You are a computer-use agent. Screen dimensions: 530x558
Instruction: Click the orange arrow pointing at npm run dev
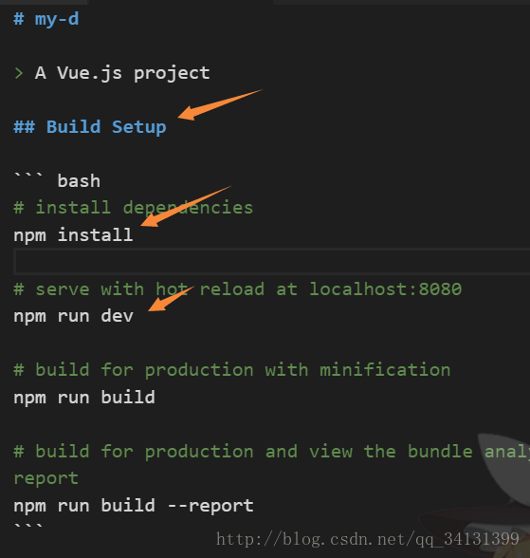click(x=171, y=299)
